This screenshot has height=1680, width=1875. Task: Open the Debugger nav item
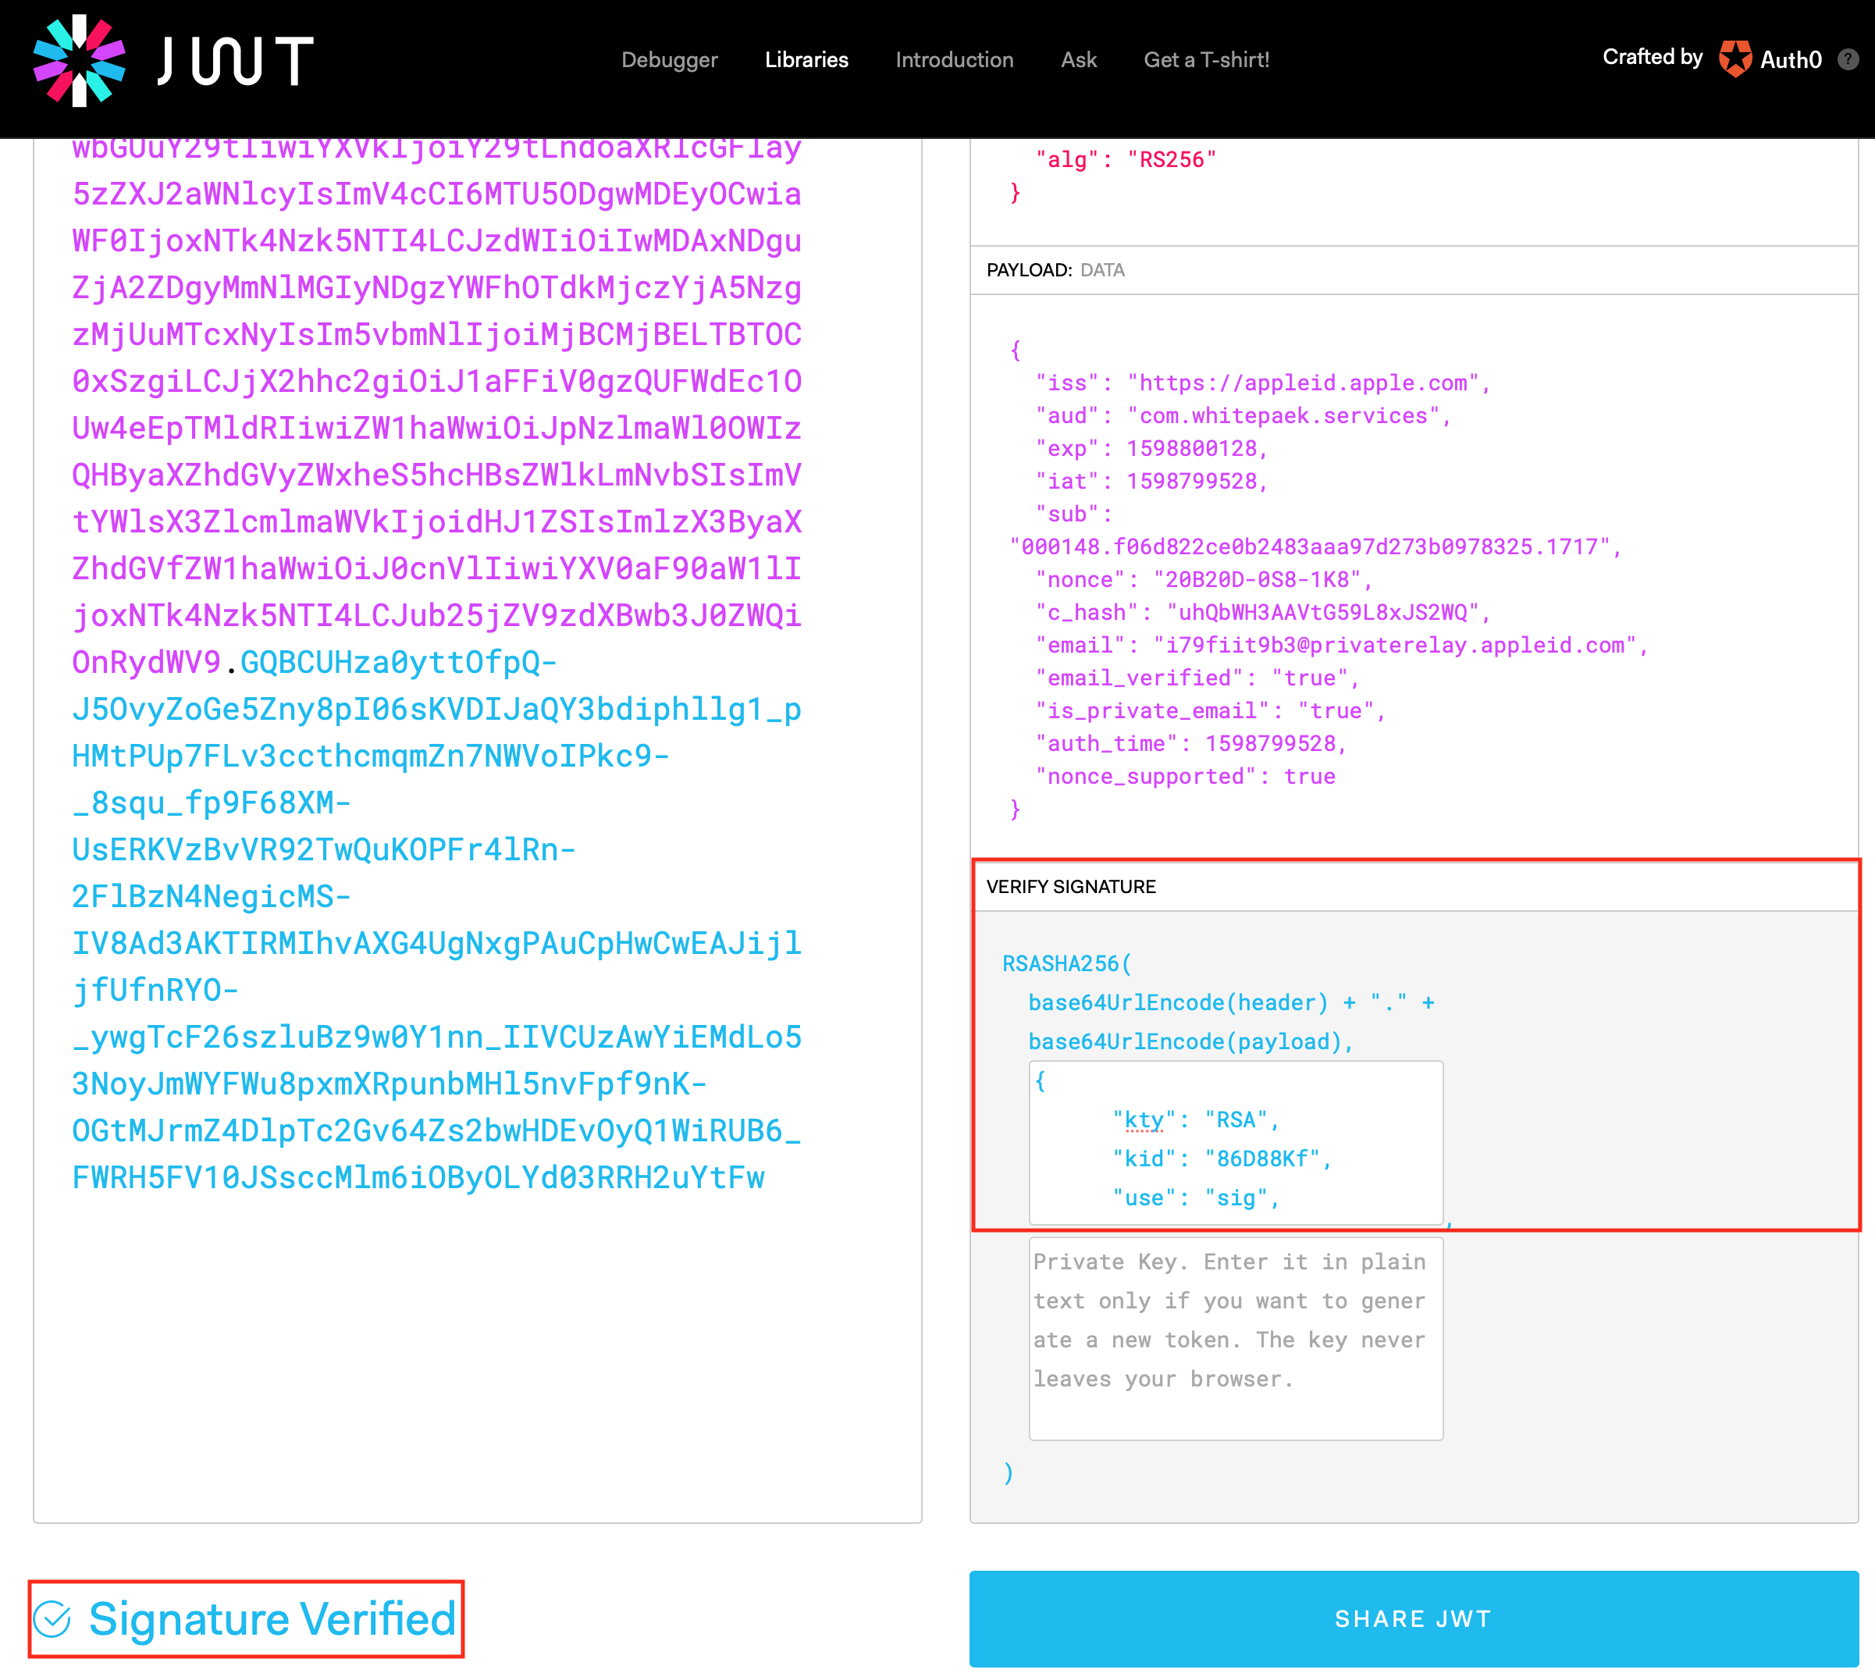669,60
